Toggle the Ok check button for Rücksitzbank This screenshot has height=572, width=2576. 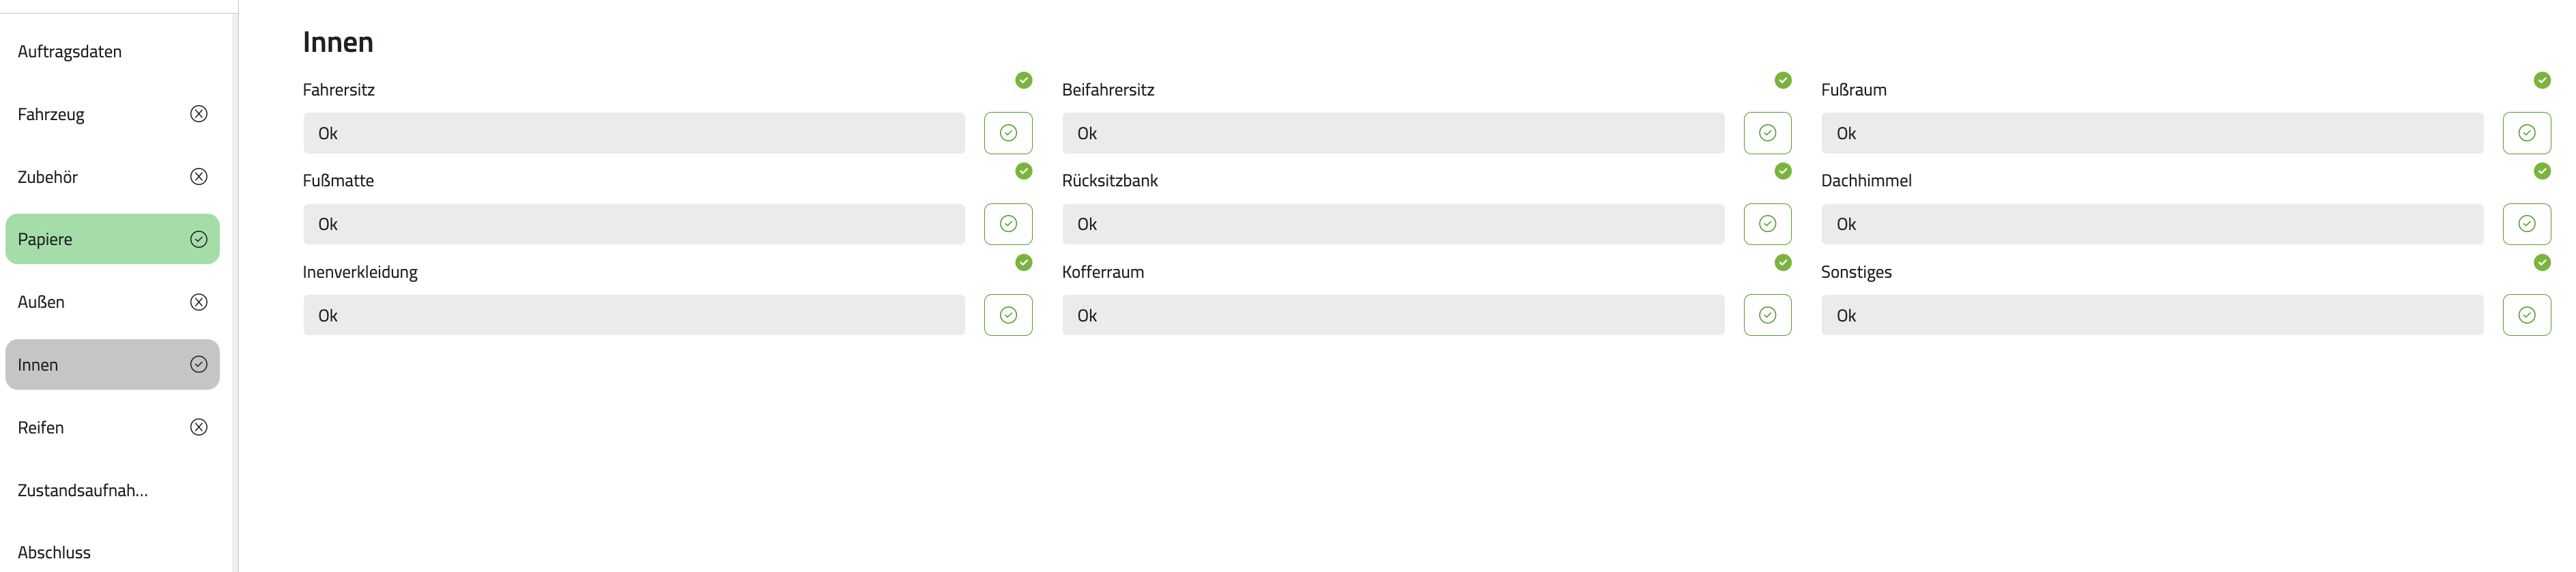tap(1767, 224)
